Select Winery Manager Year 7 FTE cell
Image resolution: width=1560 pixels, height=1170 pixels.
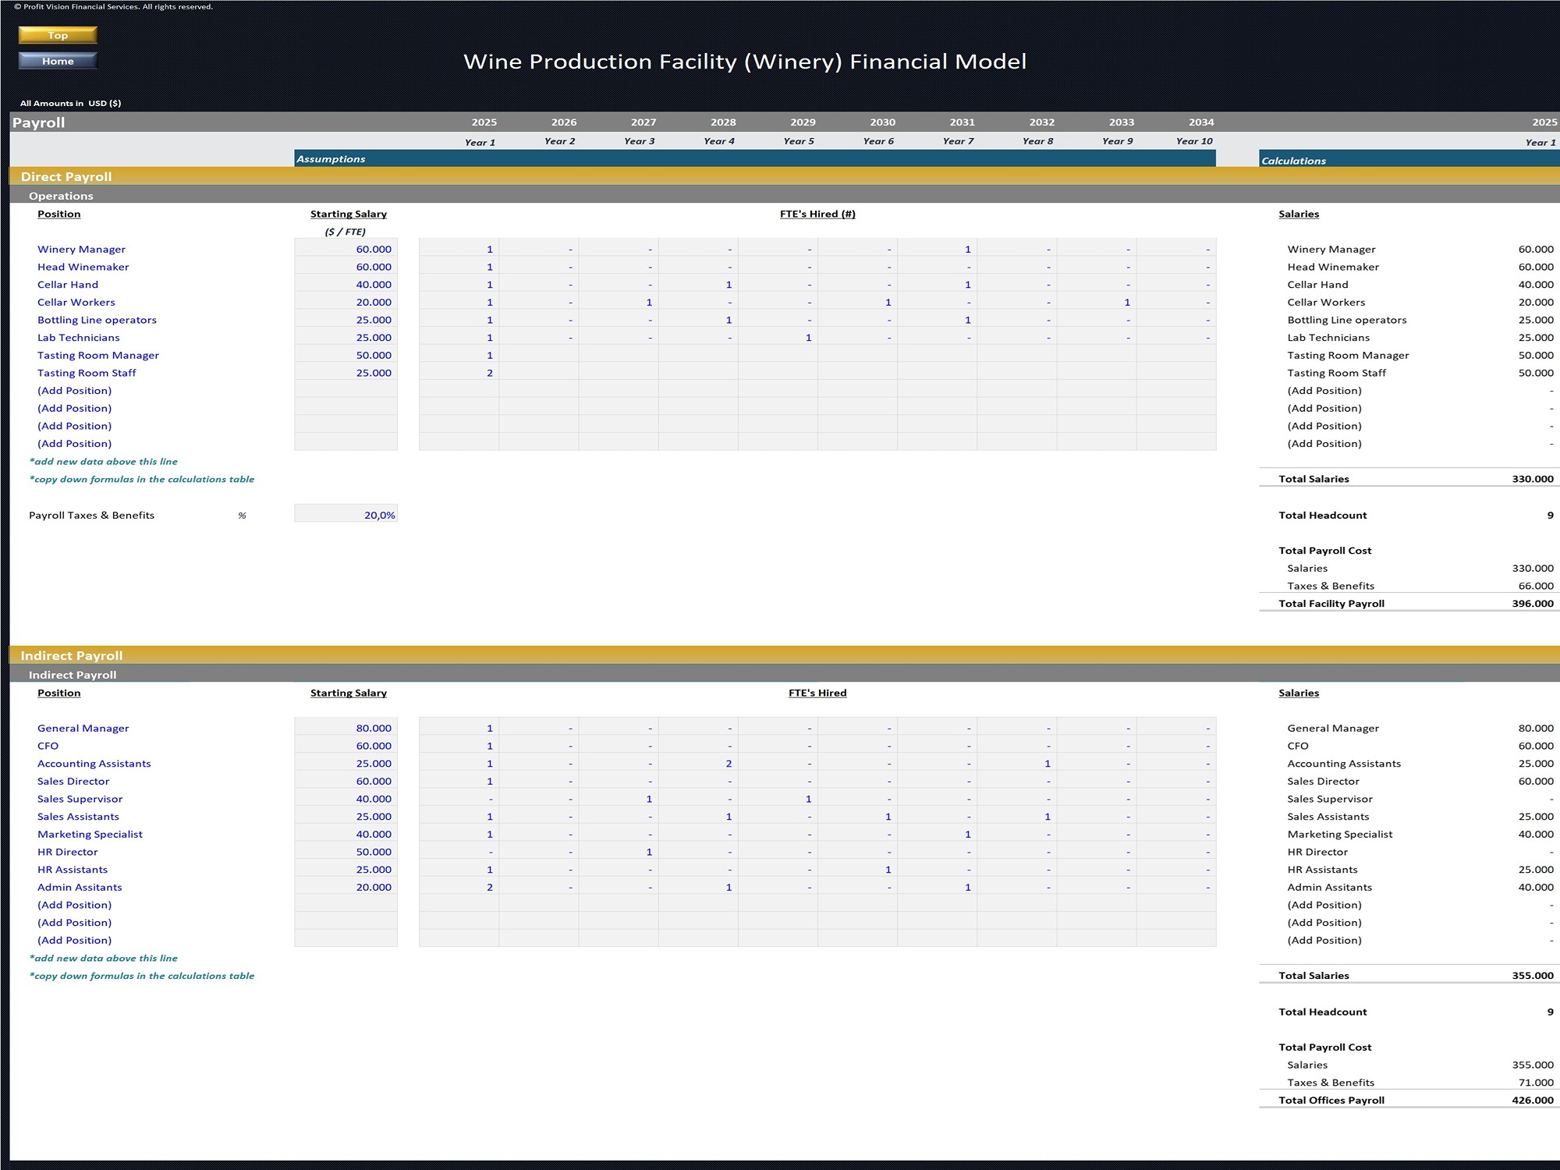[x=937, y=249]
